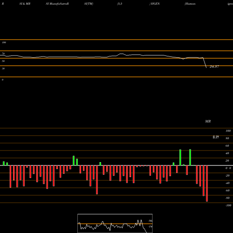Click the MR indicator label
The height and width of the screenshot is (233, 233).
[x=208, y=121]
